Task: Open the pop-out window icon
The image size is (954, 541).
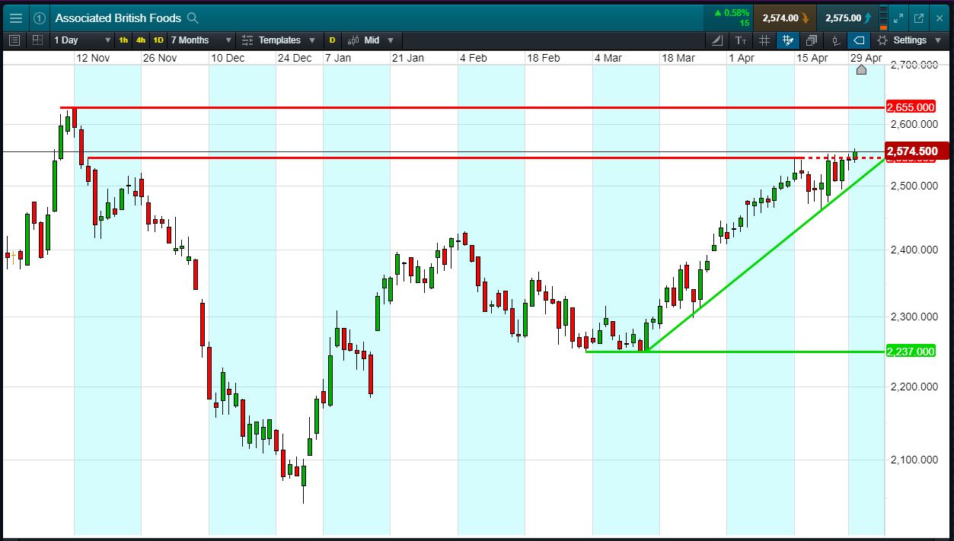Action: click(919, 18)
